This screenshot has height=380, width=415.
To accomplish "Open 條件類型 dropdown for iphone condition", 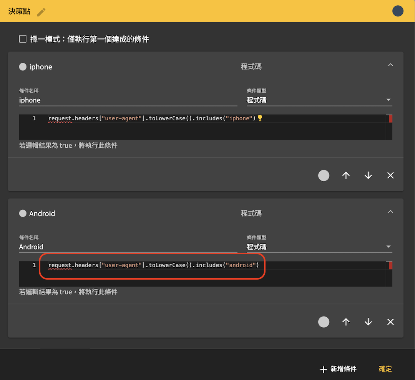I will (x=319, y=100).
